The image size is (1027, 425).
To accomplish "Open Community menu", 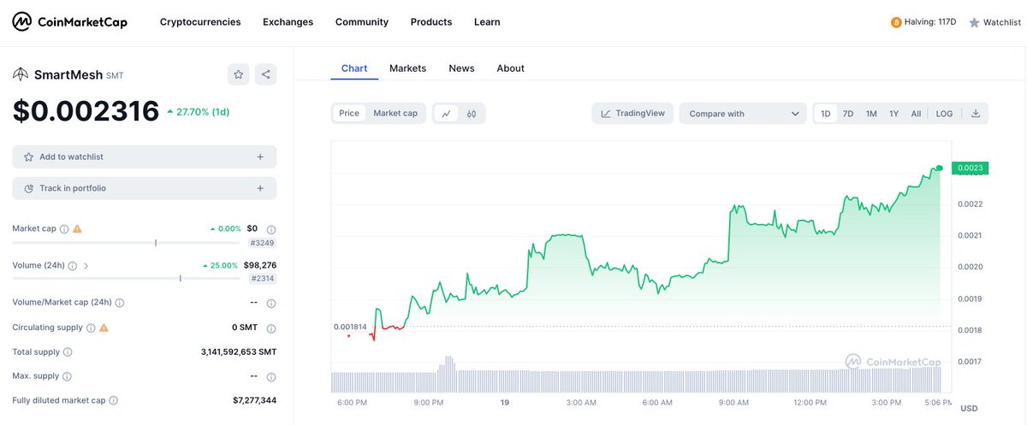I will 362,22.
